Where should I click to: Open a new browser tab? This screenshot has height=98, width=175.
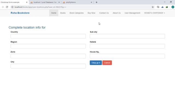point(97,2)
